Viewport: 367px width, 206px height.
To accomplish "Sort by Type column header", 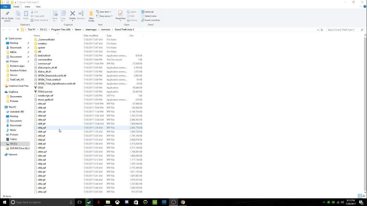I will (x=117, y=35).
